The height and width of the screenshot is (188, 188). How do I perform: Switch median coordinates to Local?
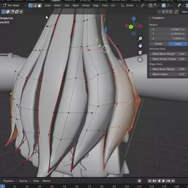[x=178, y=44]
